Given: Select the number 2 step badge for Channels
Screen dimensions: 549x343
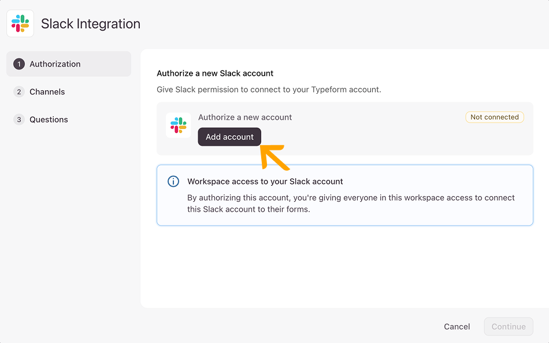Looking at the screenshot, I should [19, 92].
